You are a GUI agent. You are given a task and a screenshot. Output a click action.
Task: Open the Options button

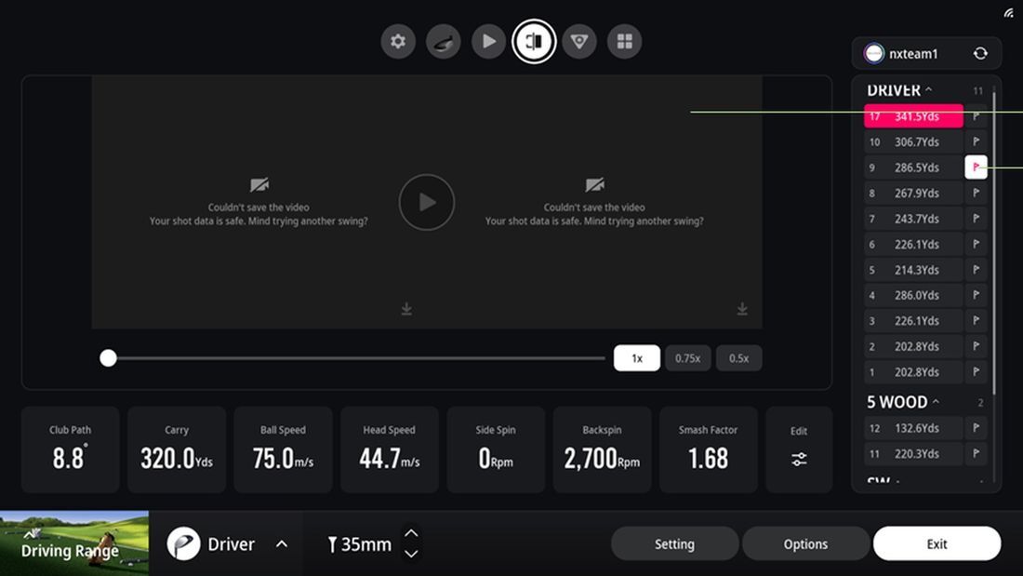coord(805,543)
